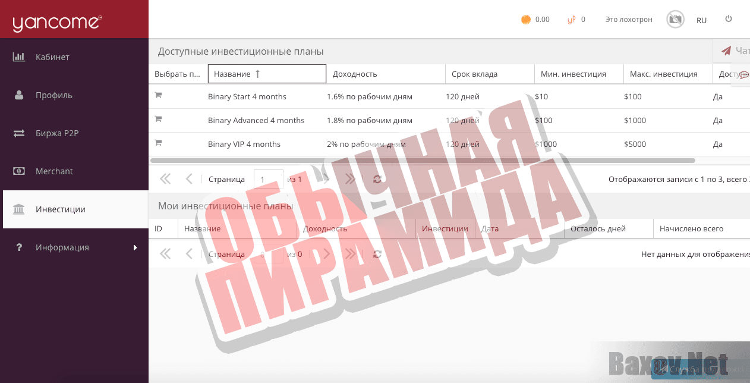This screenshot has width=750, height=383.
Task: Click the page number input field
Action: [268, 179]
